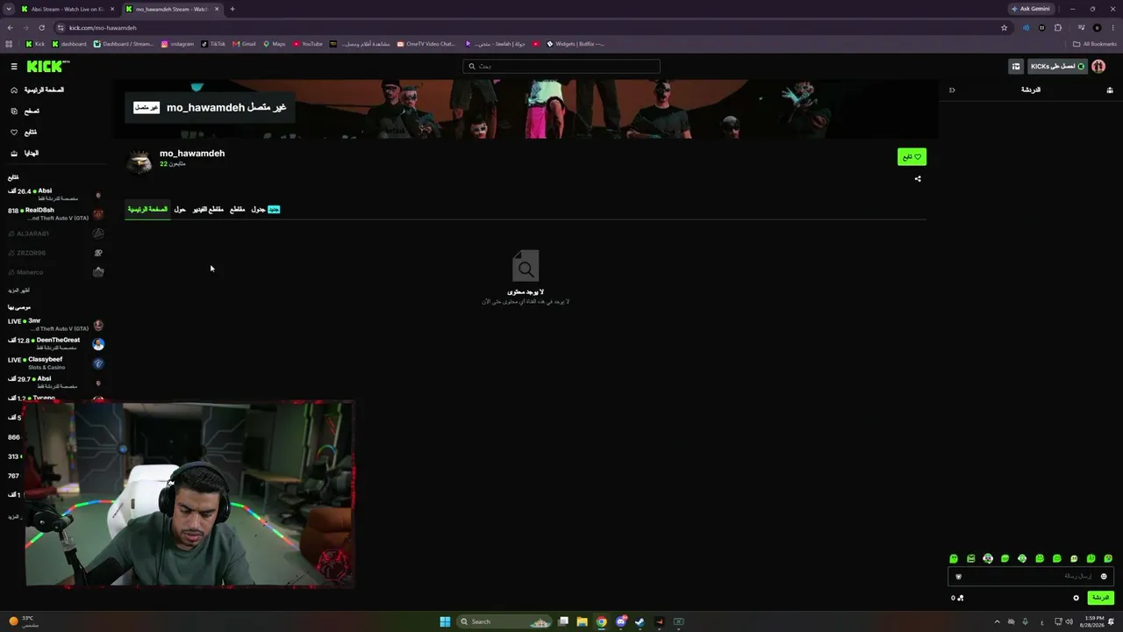Click the green follow button
This screenshot has width=1123, height=632.
(912, 157)
